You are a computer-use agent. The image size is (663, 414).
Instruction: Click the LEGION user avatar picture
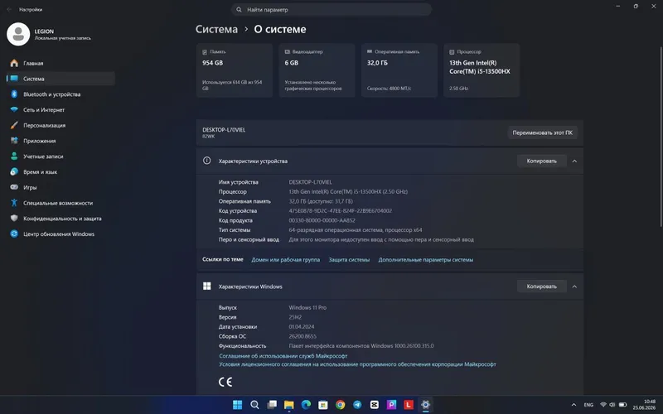(x=18, y=34)
